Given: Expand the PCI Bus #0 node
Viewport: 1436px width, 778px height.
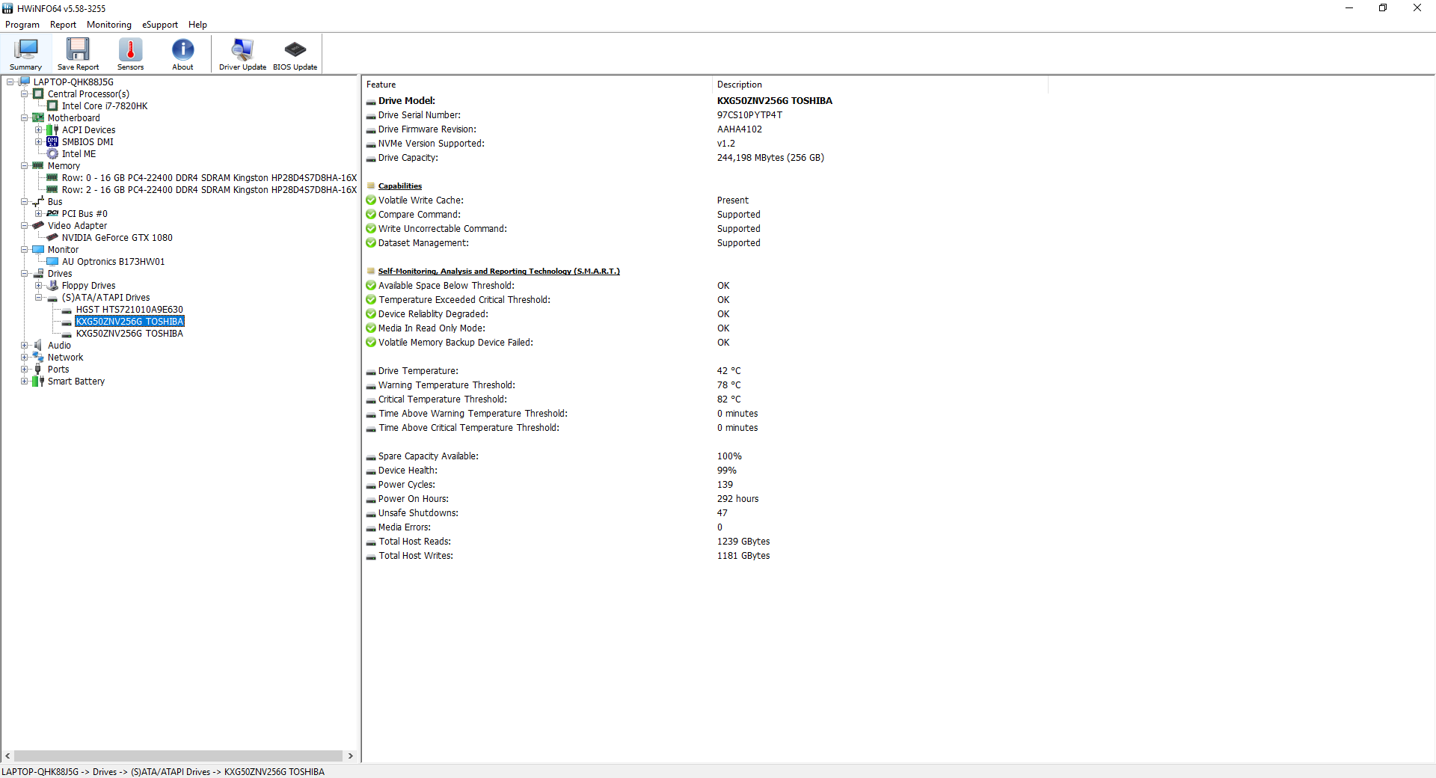Looking at the screenshot, I should click(39, 214).
